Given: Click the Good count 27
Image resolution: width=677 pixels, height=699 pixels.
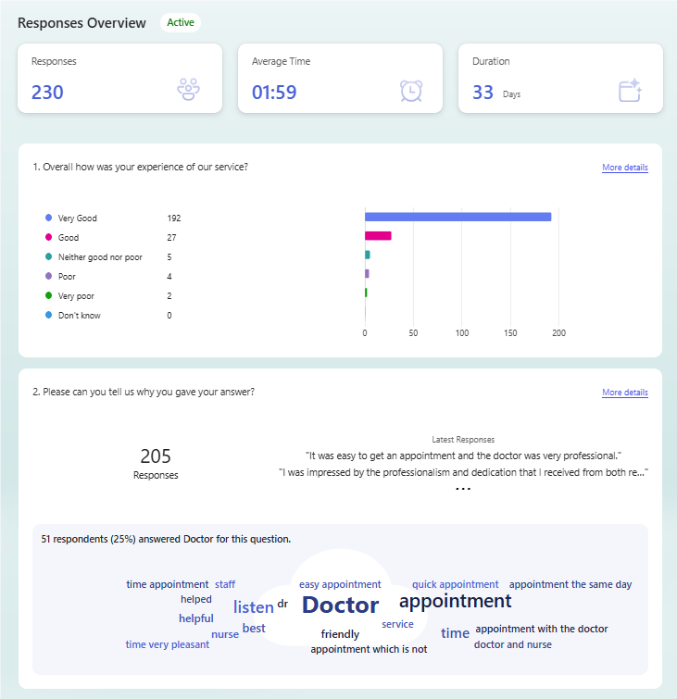Looking at the screenshot, I should (171, 238).
